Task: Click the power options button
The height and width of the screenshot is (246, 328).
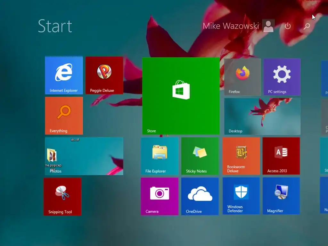Action: click(288, 26)
